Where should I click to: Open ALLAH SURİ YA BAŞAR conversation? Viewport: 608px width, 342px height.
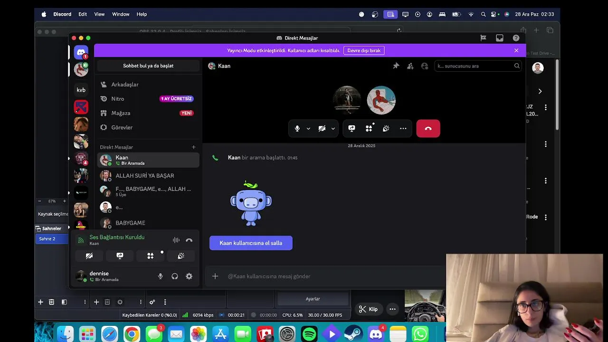pos(148,176)
